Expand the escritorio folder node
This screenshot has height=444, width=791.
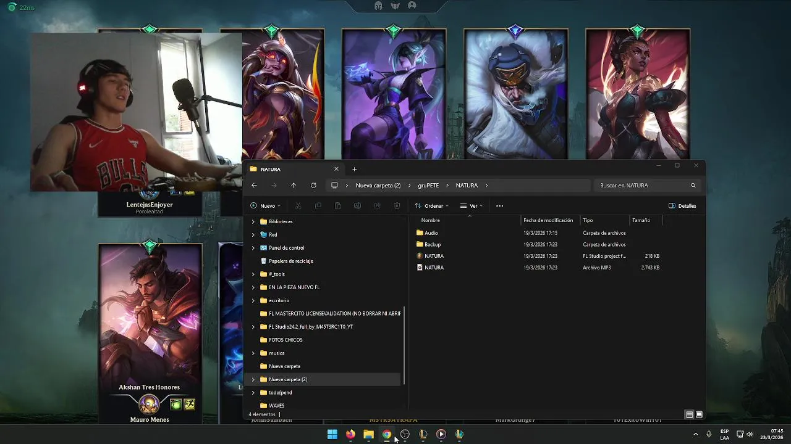[x=253, y=300]
